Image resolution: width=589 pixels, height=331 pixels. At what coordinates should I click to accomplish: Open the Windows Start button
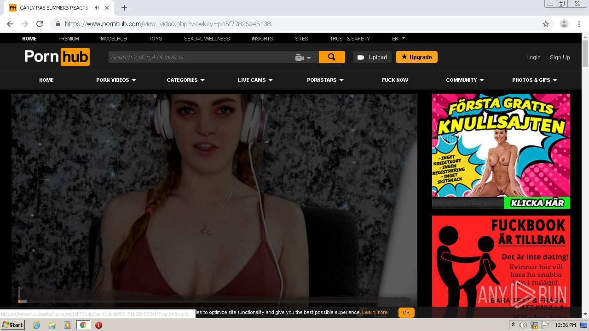tap(13, 325)
